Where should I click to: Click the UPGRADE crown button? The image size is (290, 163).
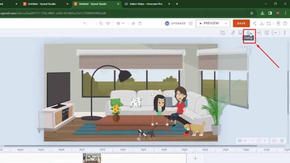[x=175, y=23]
